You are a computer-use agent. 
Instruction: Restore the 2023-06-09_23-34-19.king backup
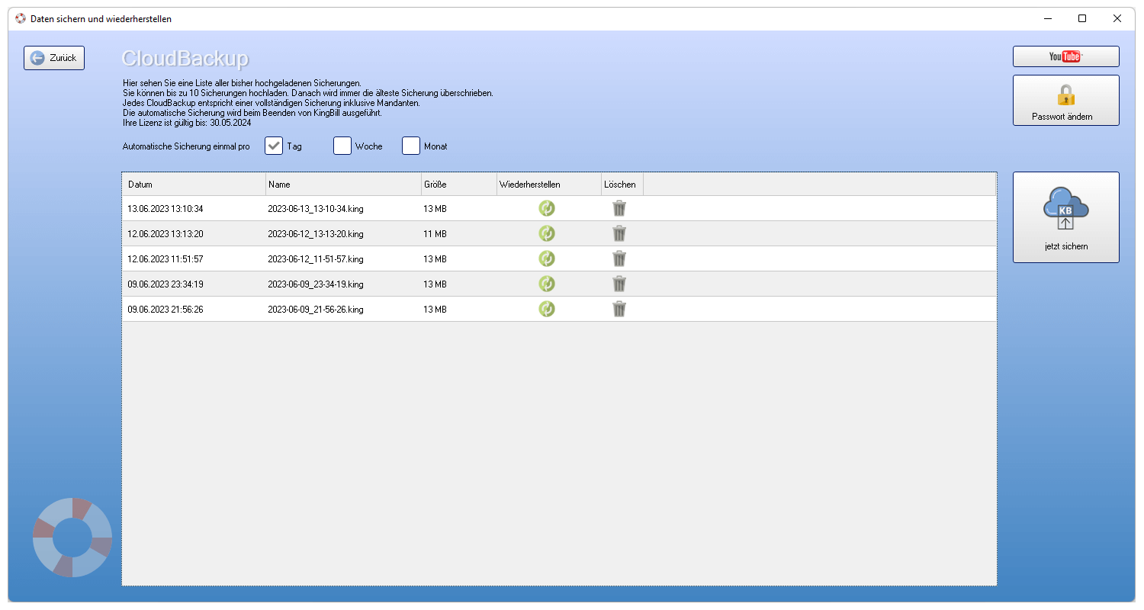(546, 283)
